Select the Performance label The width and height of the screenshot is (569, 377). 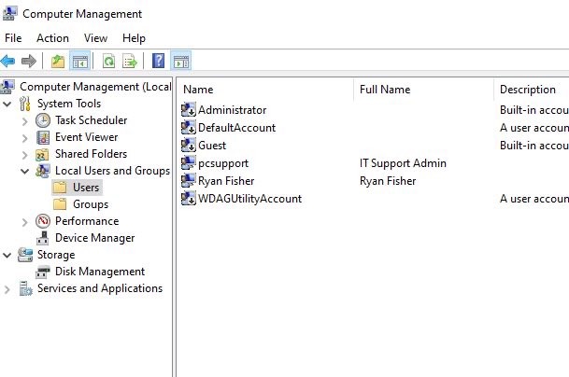click(87, 221)
